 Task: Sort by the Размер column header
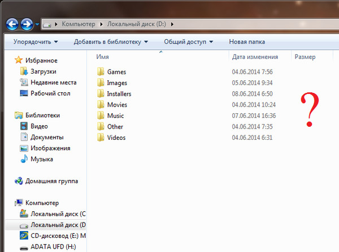305,57
